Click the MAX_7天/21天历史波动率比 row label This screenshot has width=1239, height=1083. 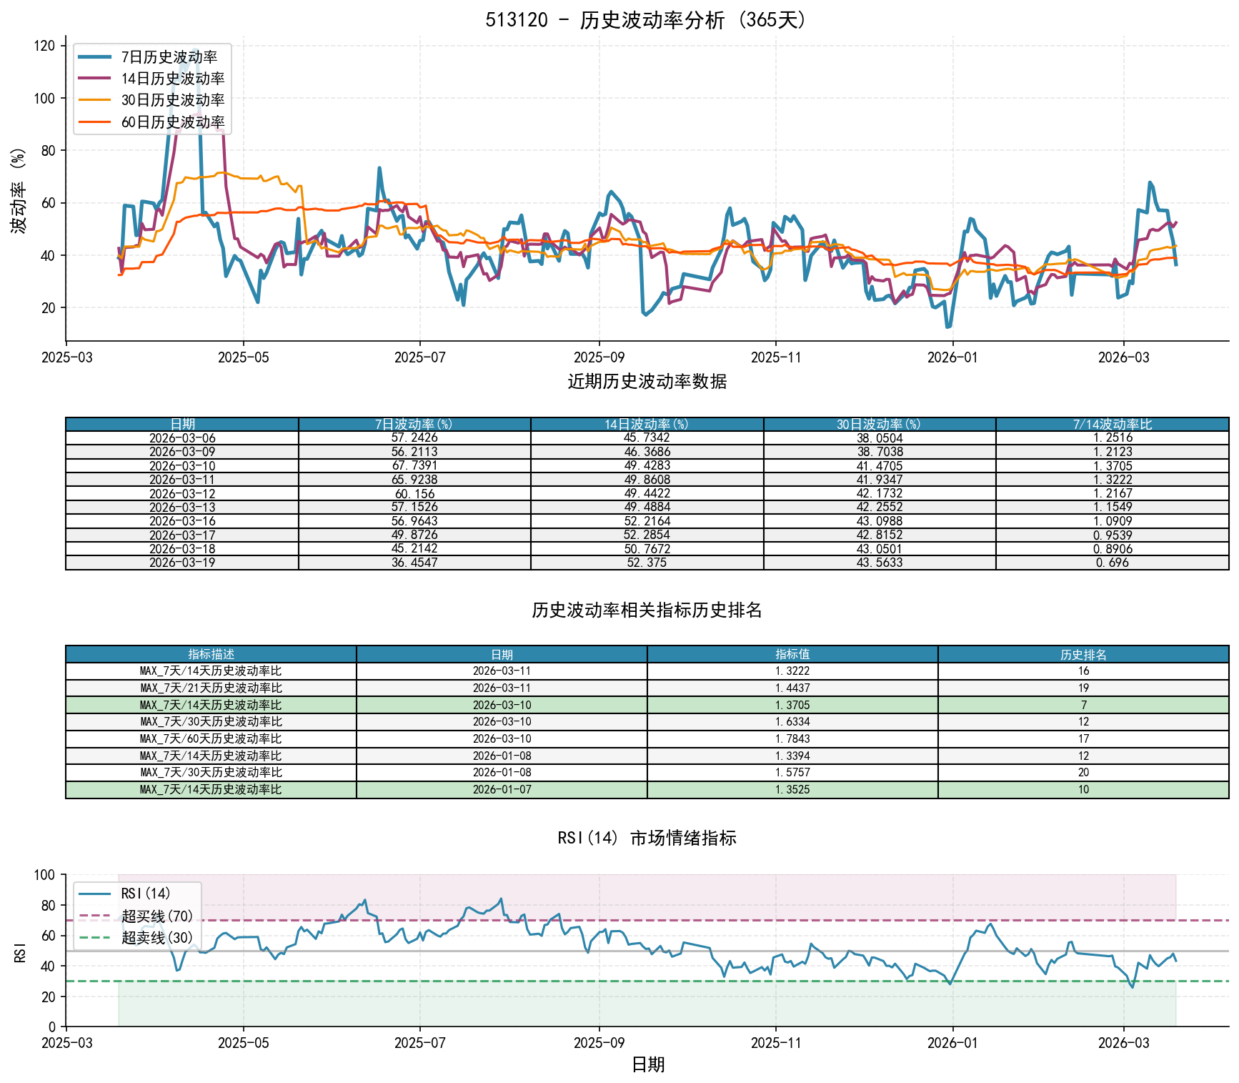pos(211,688)
